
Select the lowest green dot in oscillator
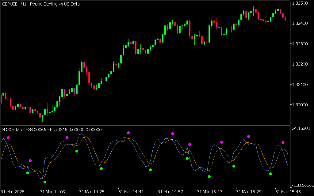tap(45, 182)
